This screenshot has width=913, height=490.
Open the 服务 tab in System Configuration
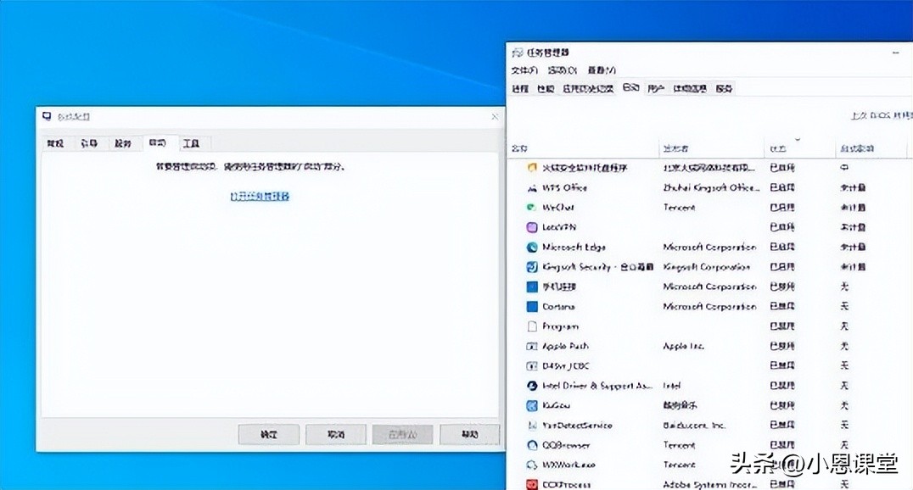pyautogui.click(x=123, y=143)
